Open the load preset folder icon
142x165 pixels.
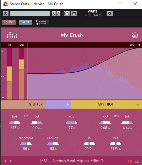(x=67, y=13)
